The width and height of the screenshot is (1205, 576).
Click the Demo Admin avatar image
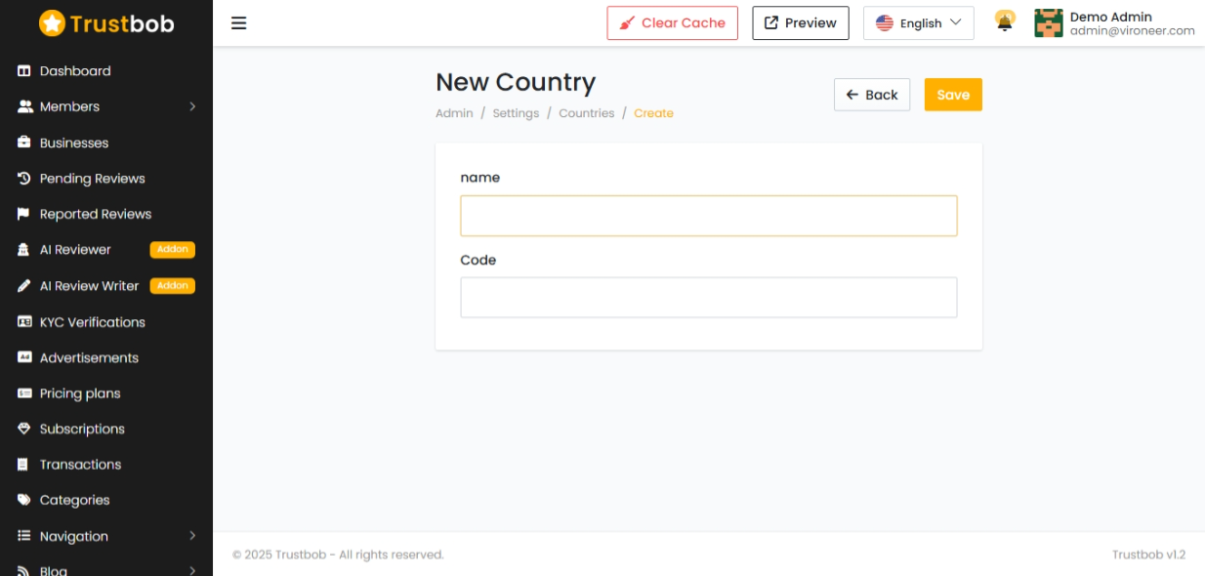tap(1048, 23)
